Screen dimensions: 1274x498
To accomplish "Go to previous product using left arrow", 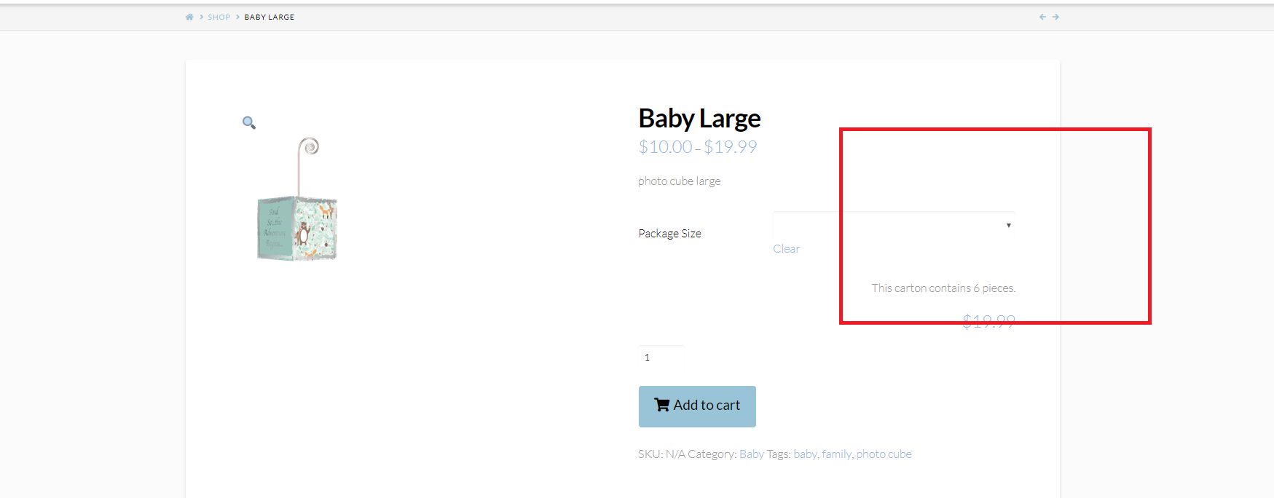I will click(x=1042, y=17).
